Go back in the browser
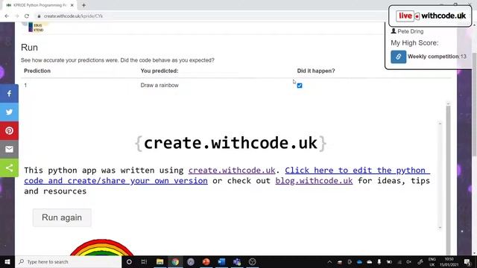The height and width of the screenshot is (268, 477). (x=7, y=16)
